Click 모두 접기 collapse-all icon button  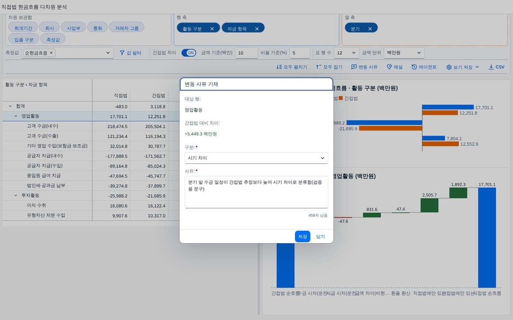[329, 67]
